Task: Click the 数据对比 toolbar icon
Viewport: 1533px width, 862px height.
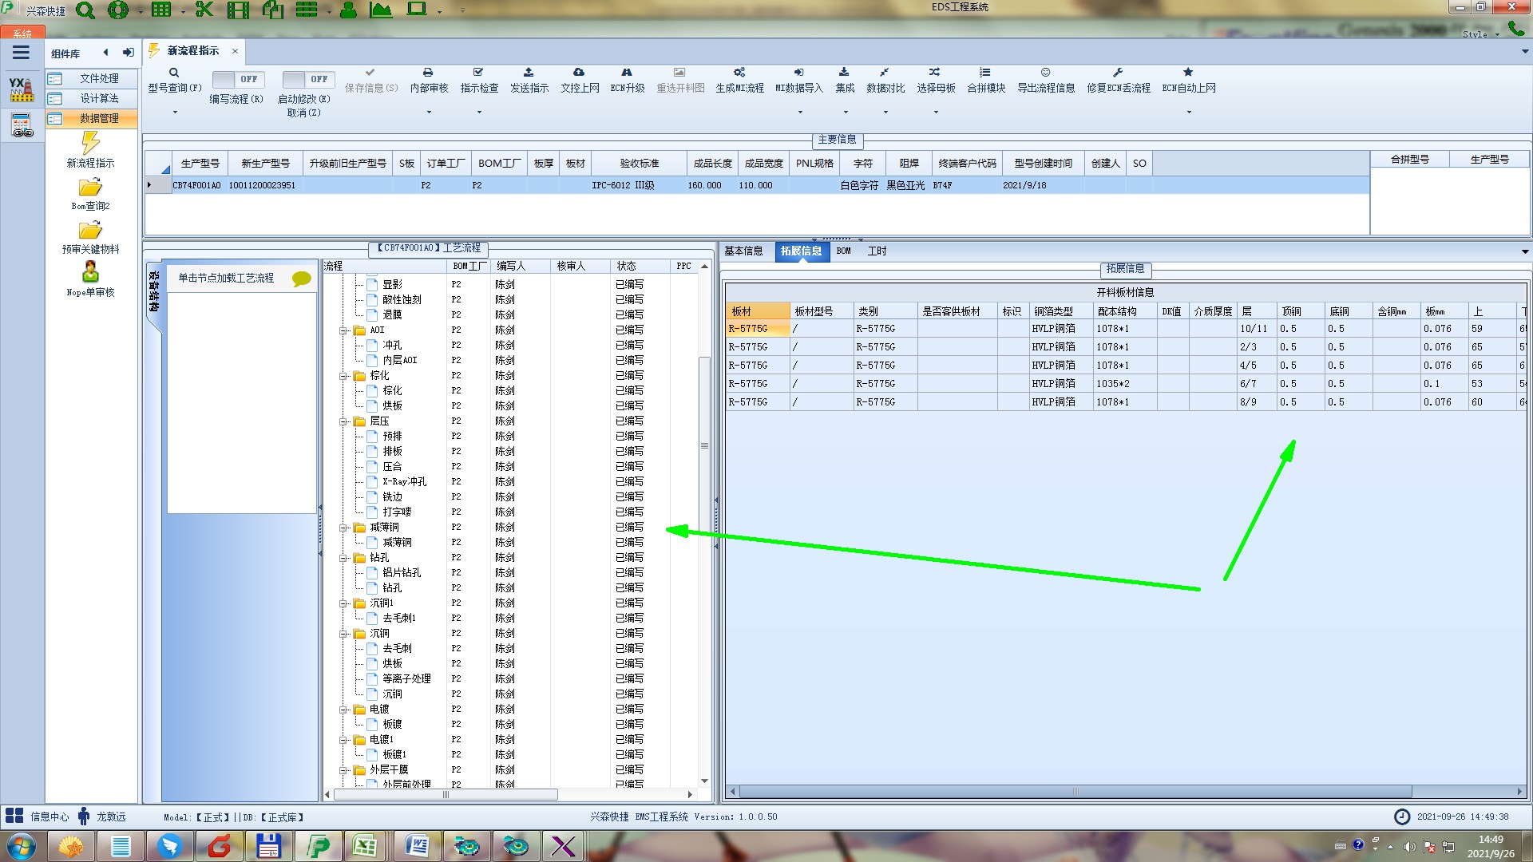Action: pos(885,73)
